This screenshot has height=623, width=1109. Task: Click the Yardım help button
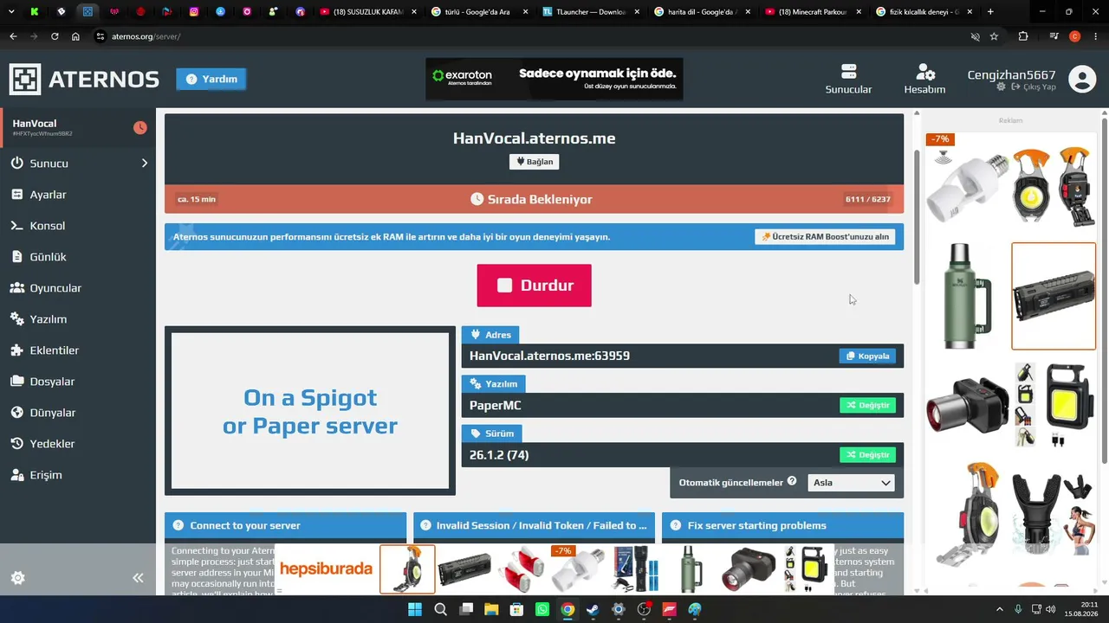(211, 79)
